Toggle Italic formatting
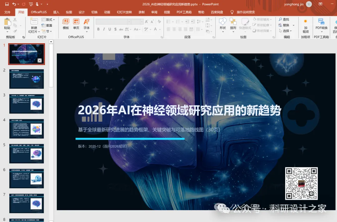 (x=104, y=29)
